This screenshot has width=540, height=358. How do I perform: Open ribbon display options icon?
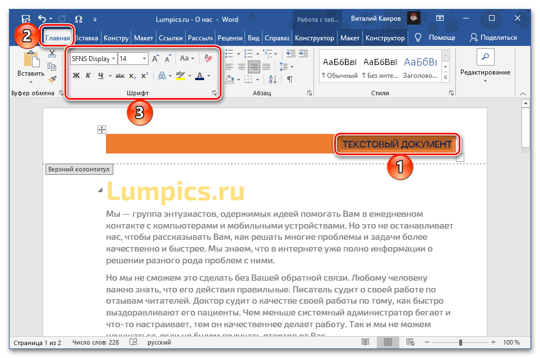[x=440, y=18]
